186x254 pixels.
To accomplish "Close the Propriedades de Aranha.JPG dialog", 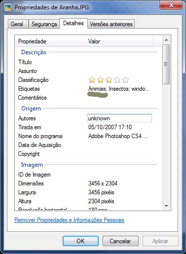I will [x=171, y=5].
